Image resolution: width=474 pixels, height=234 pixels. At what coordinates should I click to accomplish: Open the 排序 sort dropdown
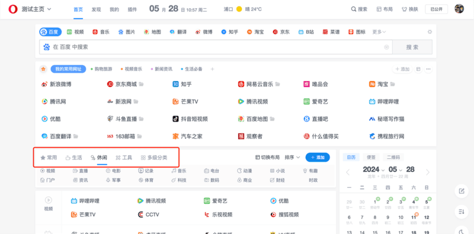(292, 158)
